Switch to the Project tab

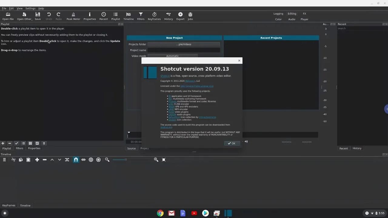pos(145,148)
